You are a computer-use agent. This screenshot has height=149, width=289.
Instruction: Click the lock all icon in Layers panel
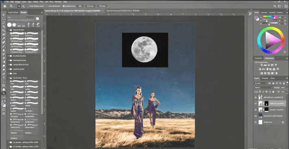tap(273, 92)
